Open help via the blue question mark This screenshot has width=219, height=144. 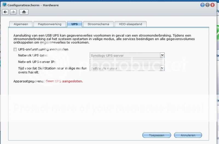click(x=203, y=5)
